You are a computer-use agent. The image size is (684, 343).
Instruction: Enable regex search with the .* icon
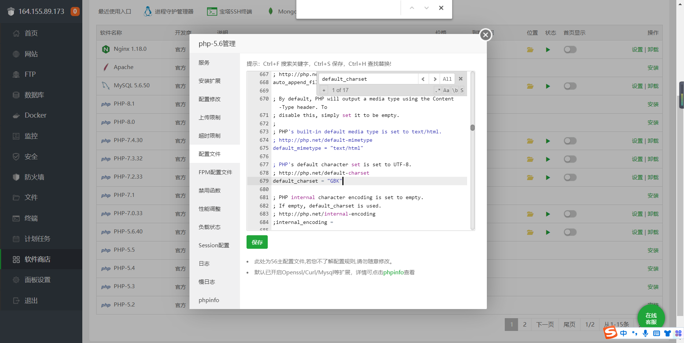[x=437, y=90]
